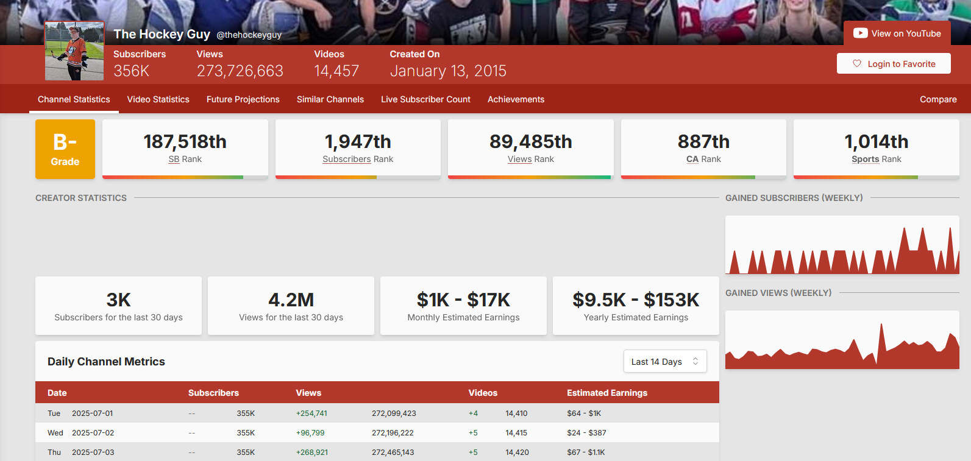This screenshot has height=461, width=971.
Task: Click the 1,014th rank value
Action: (x=876, y=141)
